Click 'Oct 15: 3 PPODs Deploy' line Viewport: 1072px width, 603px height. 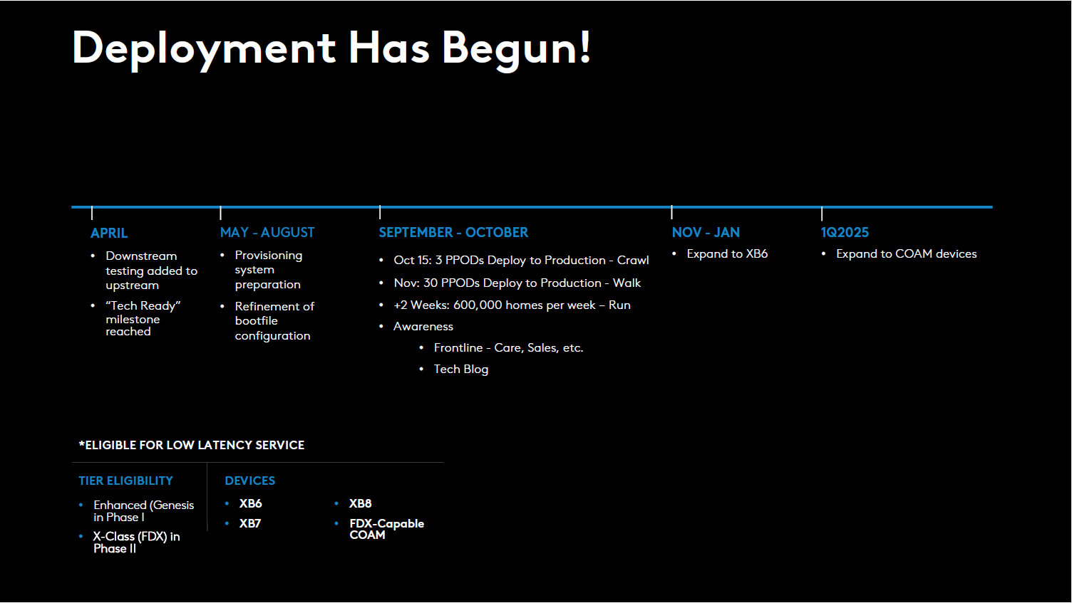point(521,260)
